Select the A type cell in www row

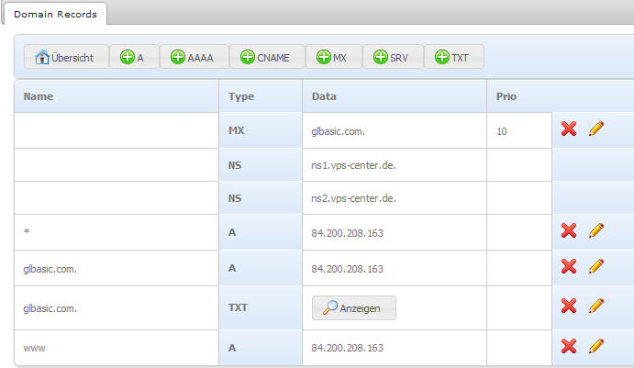[x=261, y=348]
